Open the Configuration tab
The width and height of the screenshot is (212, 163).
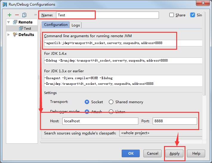point(56,25)
